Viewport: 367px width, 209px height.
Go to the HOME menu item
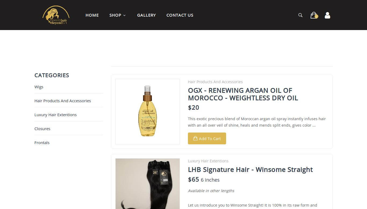click(92, 15)
